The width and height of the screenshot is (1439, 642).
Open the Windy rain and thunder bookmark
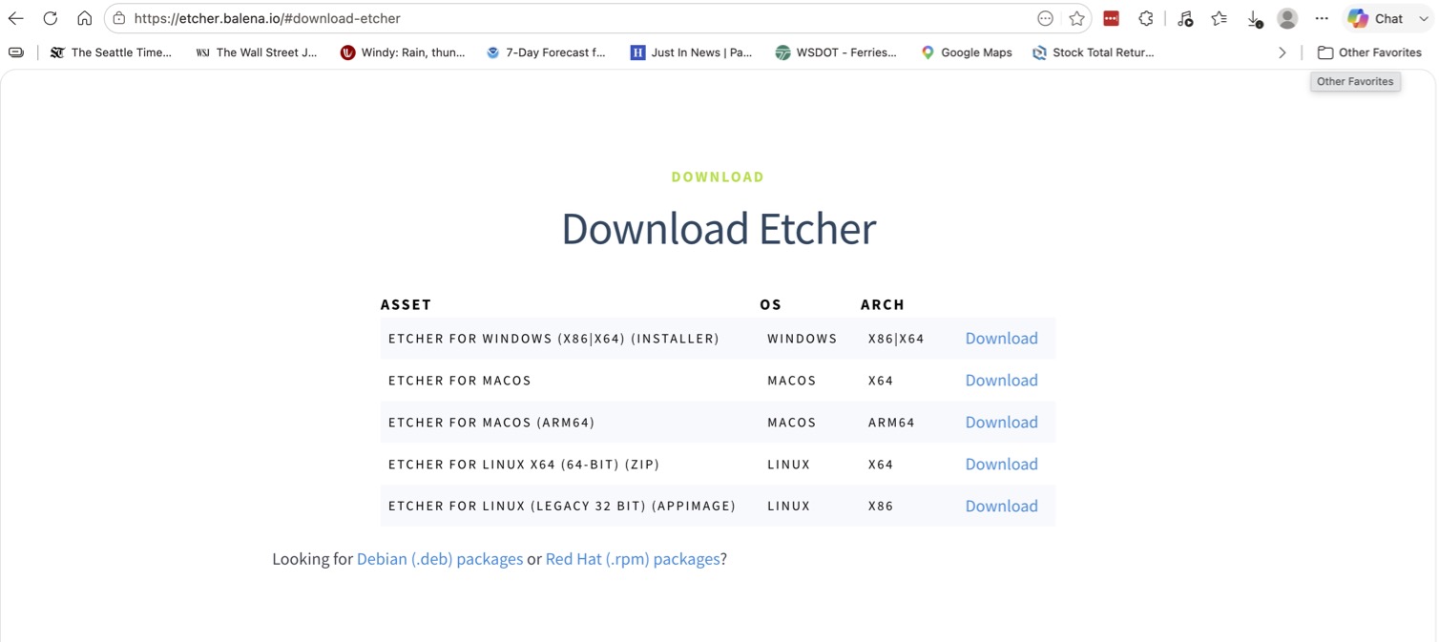(403, 52)
